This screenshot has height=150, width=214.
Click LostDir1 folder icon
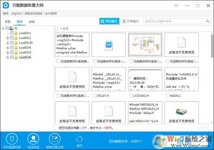(16, 33)
